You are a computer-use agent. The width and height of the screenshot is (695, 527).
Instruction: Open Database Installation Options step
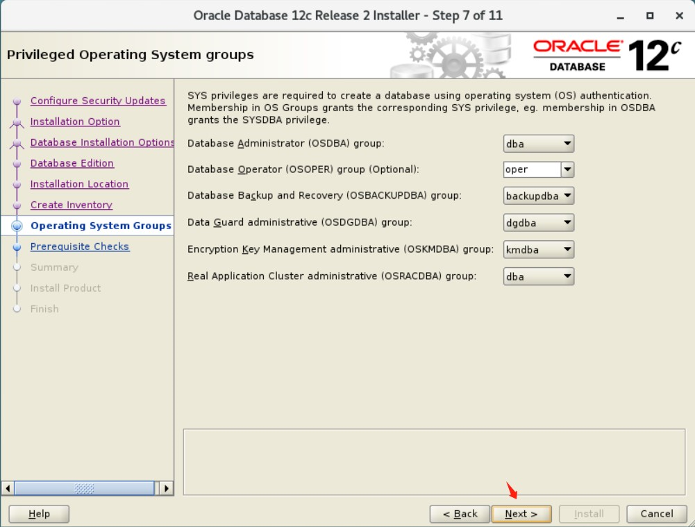102,142
